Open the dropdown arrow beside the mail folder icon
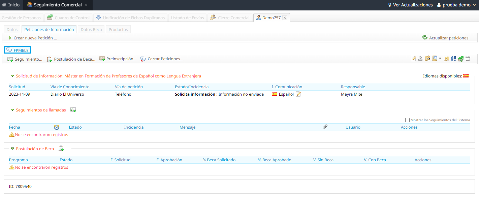Screen dimensions: 479x197 [440, 59]
